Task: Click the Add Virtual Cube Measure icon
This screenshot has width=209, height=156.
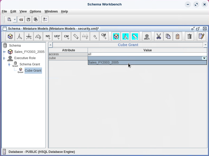Action: (135, 36)
